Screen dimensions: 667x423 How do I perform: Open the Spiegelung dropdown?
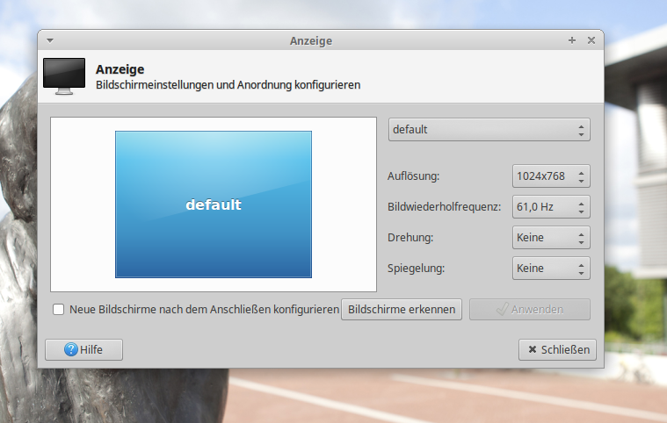[x=551, y=269]
